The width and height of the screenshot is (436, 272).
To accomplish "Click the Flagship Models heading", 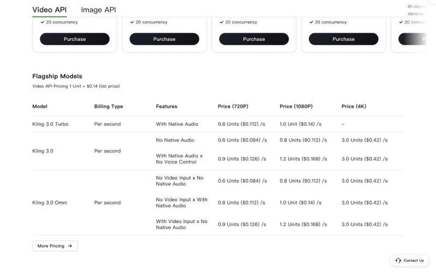I will tap(57, 76).
